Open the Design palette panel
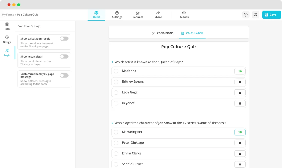The image size is (282, 168). pyautogui.click(x=7, y=39)
